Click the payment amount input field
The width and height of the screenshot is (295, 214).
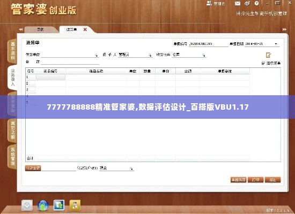[x=58, y=168]
